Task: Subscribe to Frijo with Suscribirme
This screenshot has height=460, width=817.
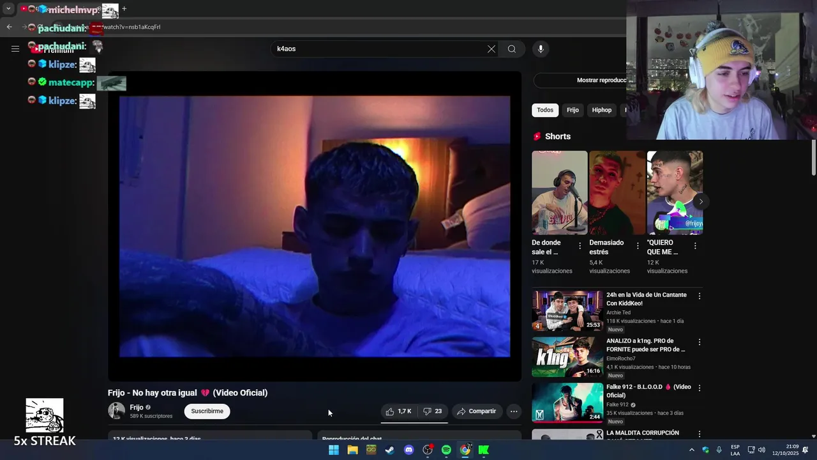Action: click(x=207, y=411)
